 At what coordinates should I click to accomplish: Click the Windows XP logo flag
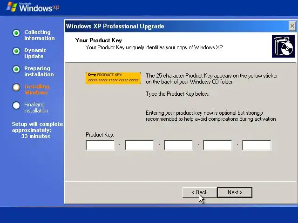[x=12, y=7]
